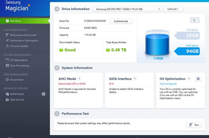The height and width of the screenshot is (138, 209).
Task: Click the Disk Drive circle icon
Action: [7, 21]
